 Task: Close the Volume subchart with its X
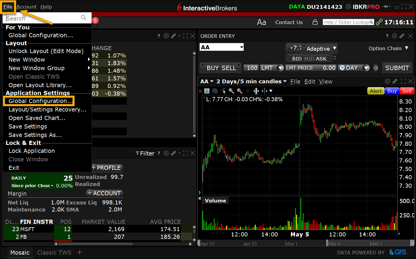point(200,199)
